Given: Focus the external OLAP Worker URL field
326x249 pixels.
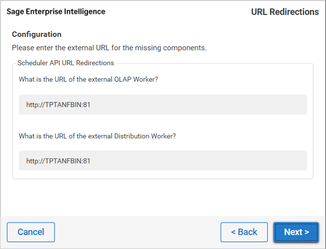Looking at the screenshot, I should (x=163, y=105).
